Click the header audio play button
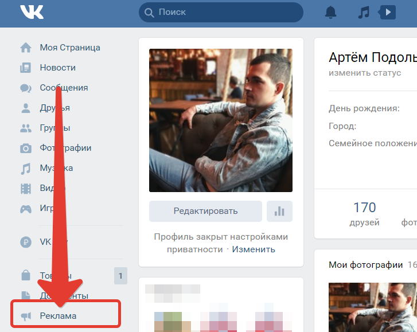 pos(387,12)
